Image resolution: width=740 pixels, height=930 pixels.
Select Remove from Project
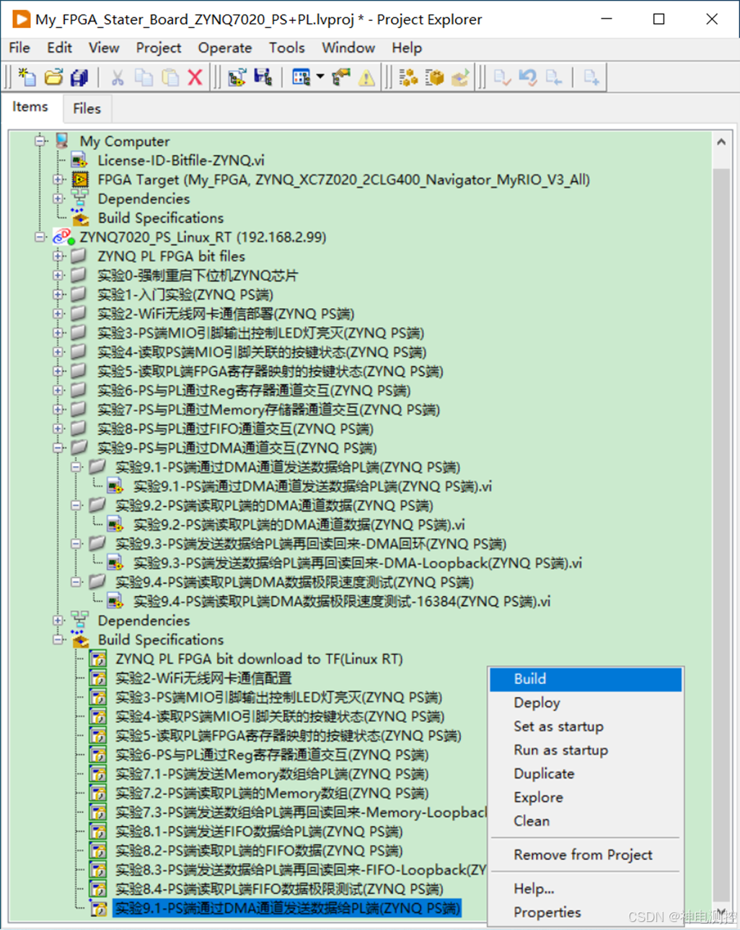pos(586,855)
